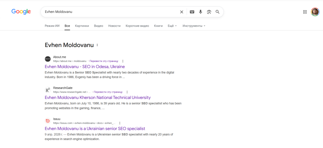Viewport: 323px width, 148px height.
Task: Open options menu beside Evhen Moldovanu heading
Action: tap(97, 45)
